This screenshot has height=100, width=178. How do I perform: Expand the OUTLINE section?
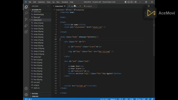tap(35, 94)
